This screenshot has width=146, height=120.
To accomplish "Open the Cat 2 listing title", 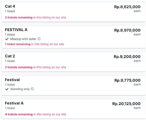I will (10, 56).
